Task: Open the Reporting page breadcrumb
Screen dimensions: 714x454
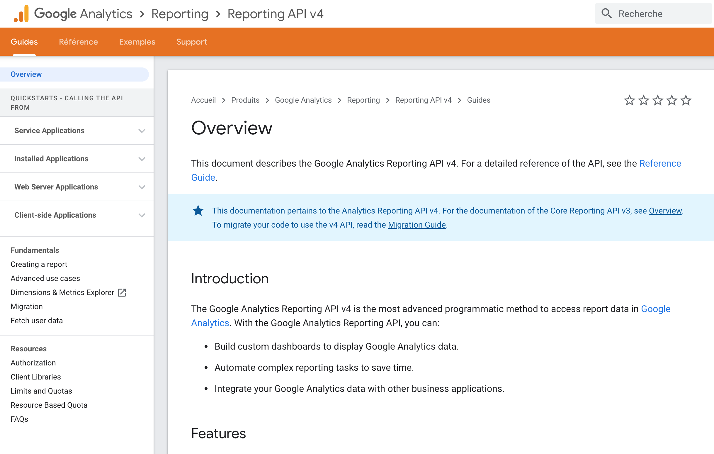Action: (363, 100)
